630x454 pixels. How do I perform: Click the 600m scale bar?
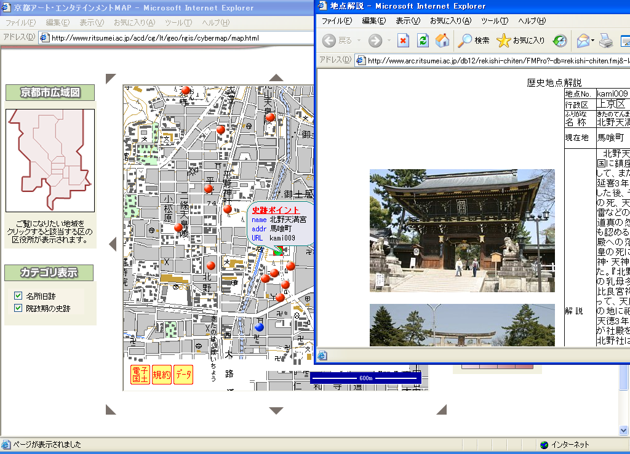tap(365, 378)
